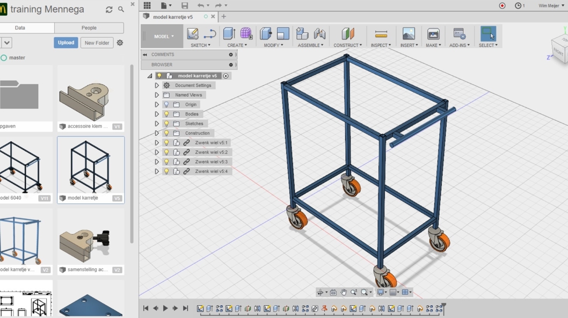Screen dimensions: 568x318
Task: Hide Zwenk wiel v5:4 component
Action: pyautogui.click(x=166, y=171)
